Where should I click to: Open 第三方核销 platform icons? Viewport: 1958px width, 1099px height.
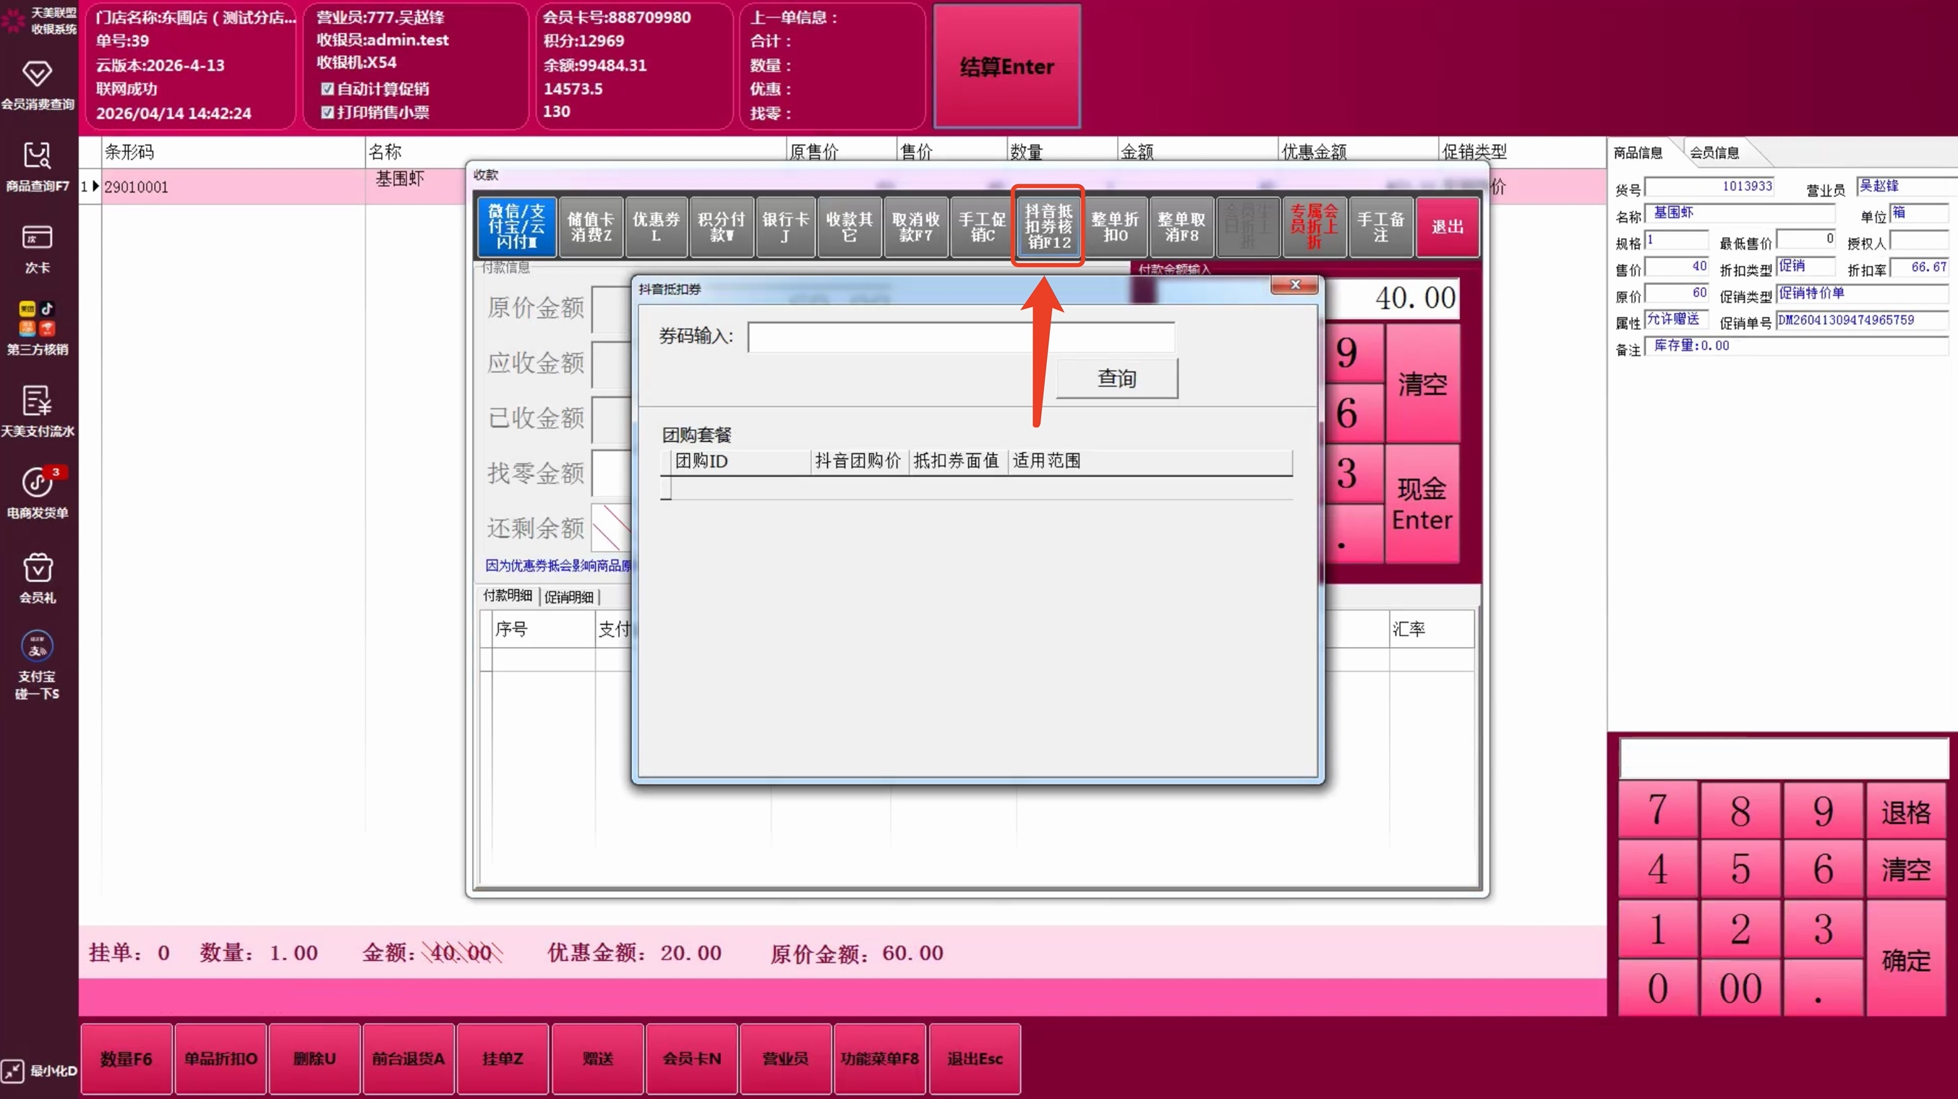36,318
